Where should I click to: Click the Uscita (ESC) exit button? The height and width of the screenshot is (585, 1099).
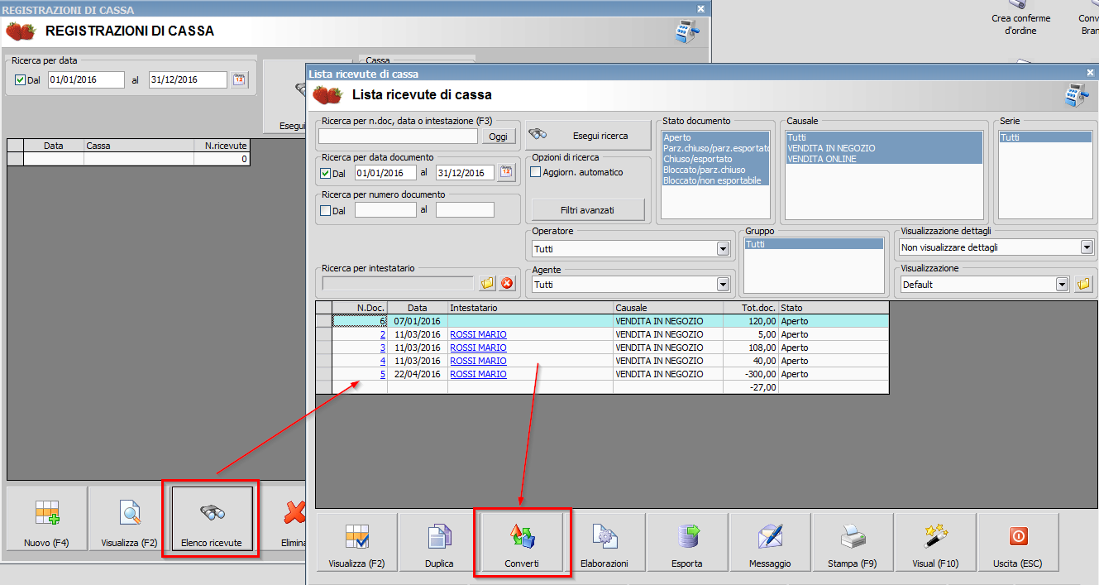1018,544
